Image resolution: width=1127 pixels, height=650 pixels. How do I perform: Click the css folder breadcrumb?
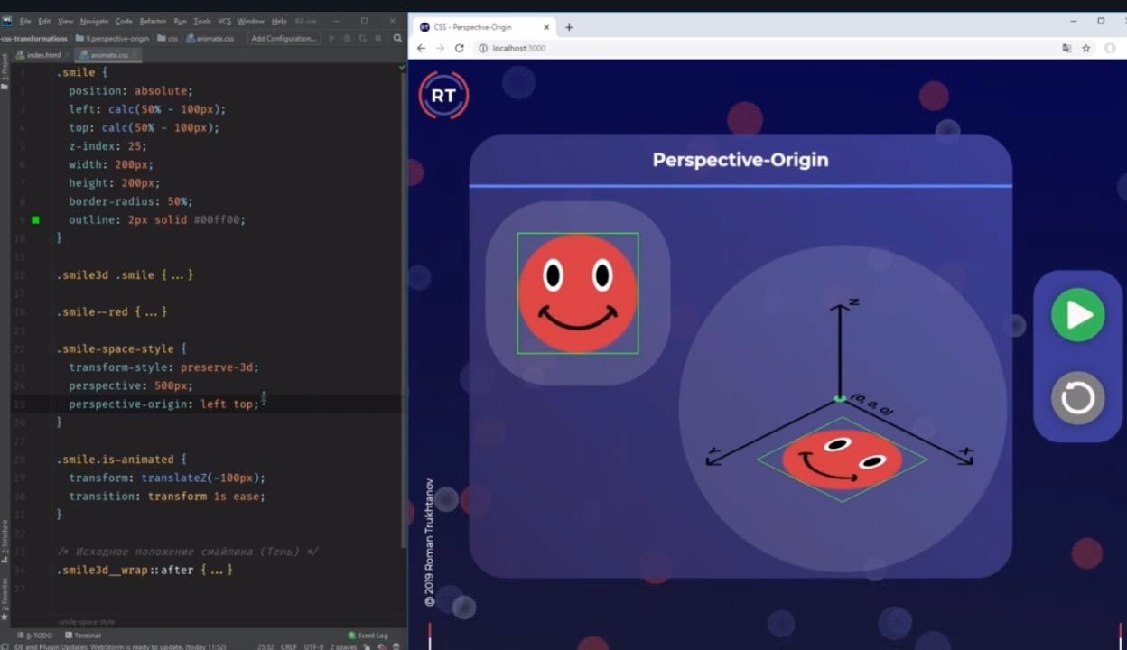(x=169, y=39)
